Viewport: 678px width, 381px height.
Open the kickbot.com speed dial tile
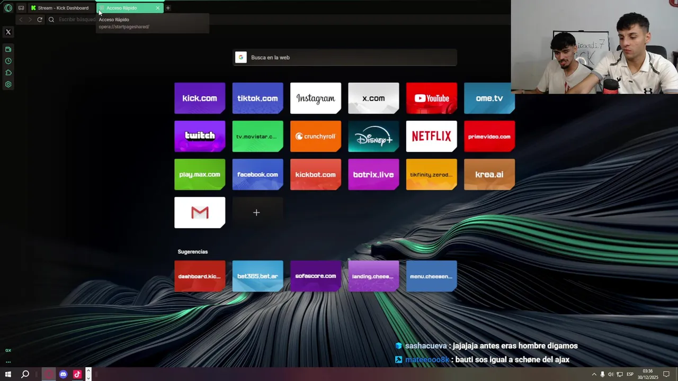(316, 174)
